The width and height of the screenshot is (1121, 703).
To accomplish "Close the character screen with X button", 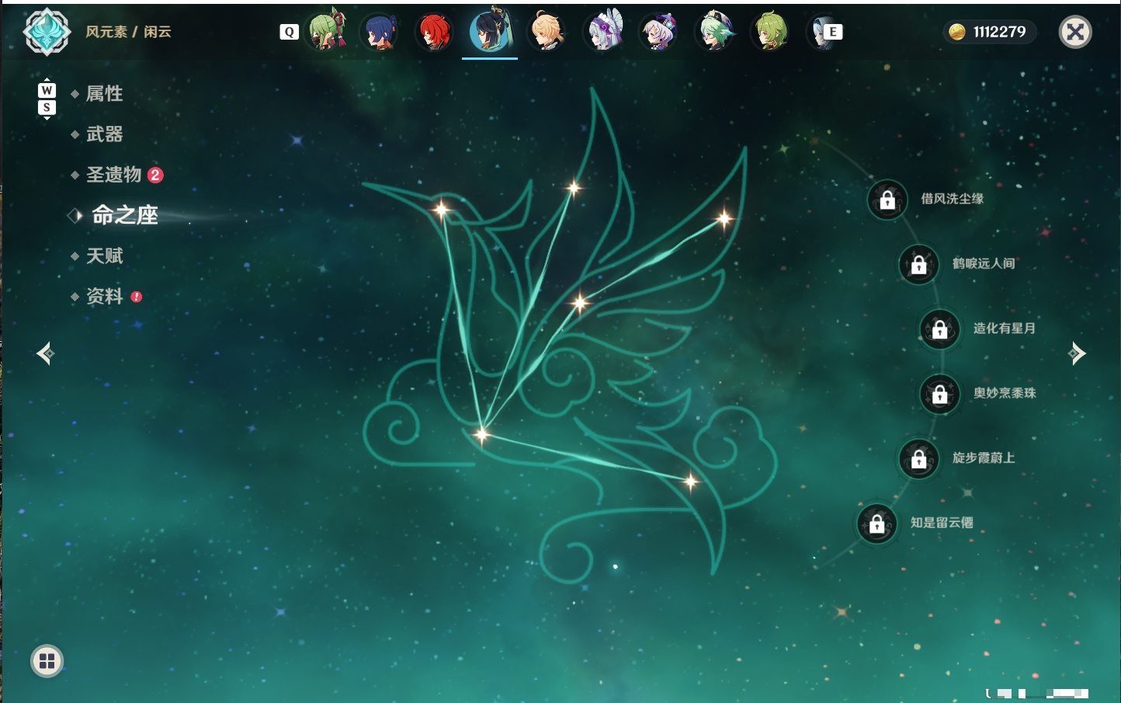I will (1075, 32).
